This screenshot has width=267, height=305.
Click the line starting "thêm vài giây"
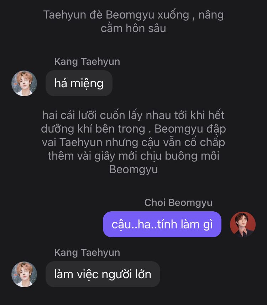pos(133,156)
